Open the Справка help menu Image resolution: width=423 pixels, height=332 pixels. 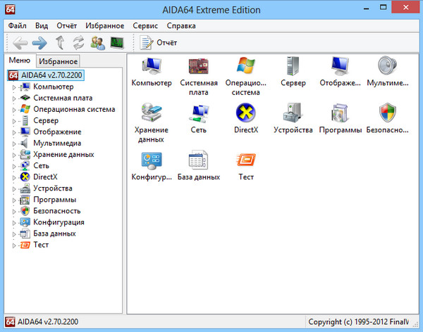[182, 25]
